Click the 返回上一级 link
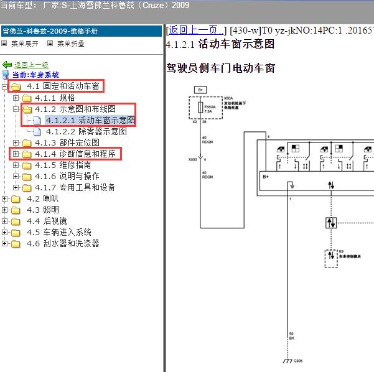The image size is (374, 372). click(x=31, y=65)
